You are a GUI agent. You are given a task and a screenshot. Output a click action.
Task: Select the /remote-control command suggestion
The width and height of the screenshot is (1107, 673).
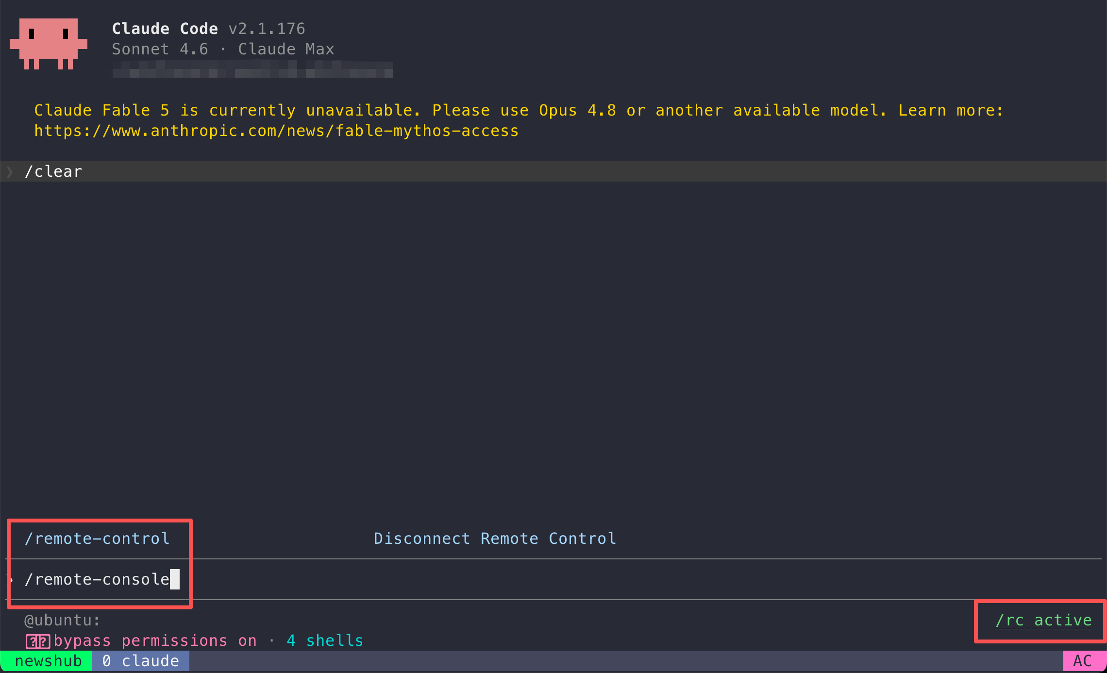coord(97,538)
